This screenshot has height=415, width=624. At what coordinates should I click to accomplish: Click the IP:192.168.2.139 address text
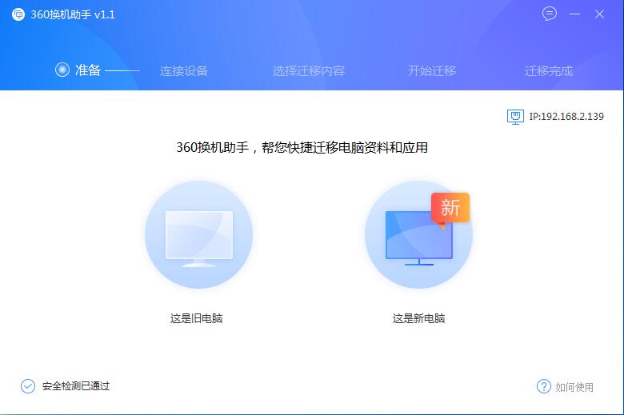[566, 117]
